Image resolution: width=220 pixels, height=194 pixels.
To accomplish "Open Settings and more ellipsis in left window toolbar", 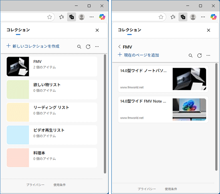I will pyautogui.click(x=92, y=17).
